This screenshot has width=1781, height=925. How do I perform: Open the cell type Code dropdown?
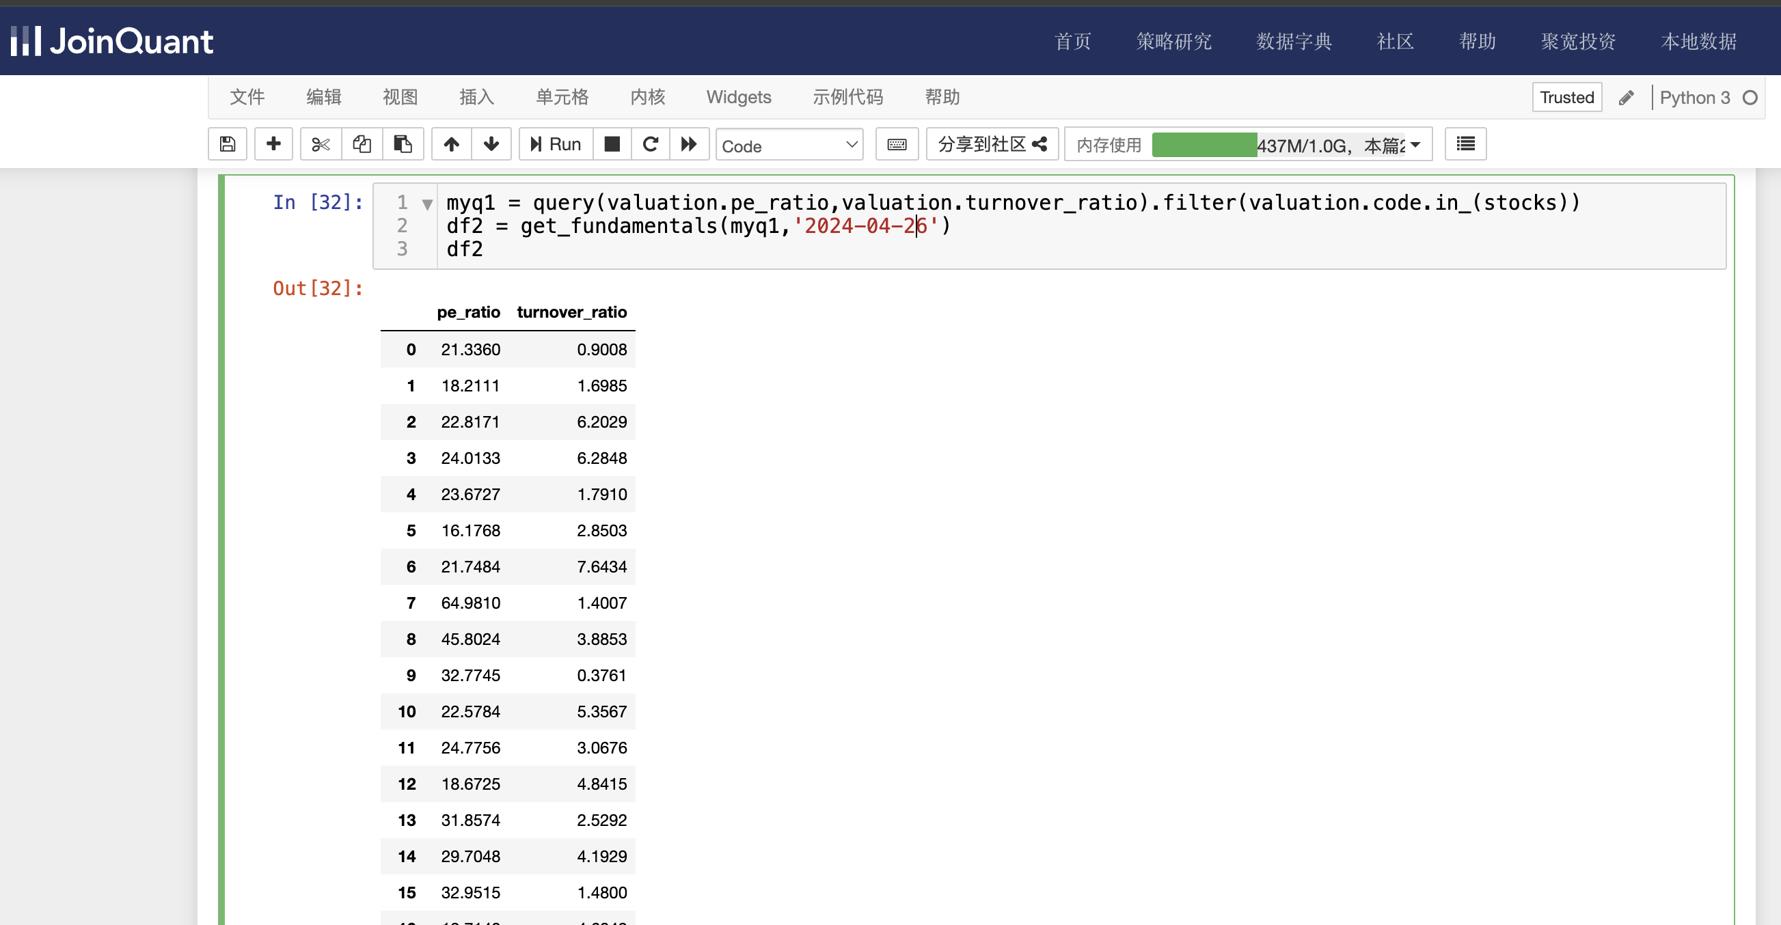[789, 146]
